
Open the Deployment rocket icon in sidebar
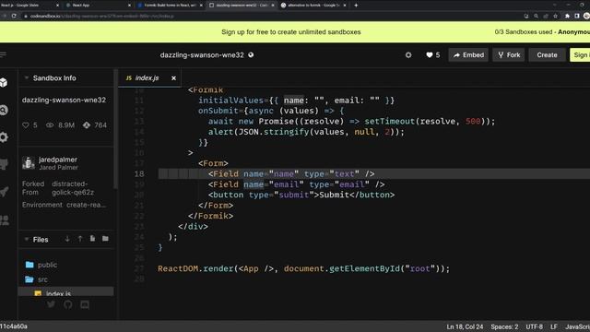click(x=4, y=192)
